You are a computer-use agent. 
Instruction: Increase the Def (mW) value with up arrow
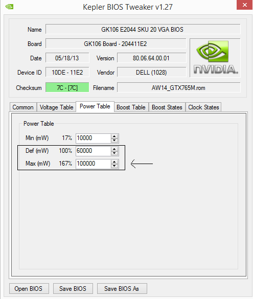pos(114,149)
